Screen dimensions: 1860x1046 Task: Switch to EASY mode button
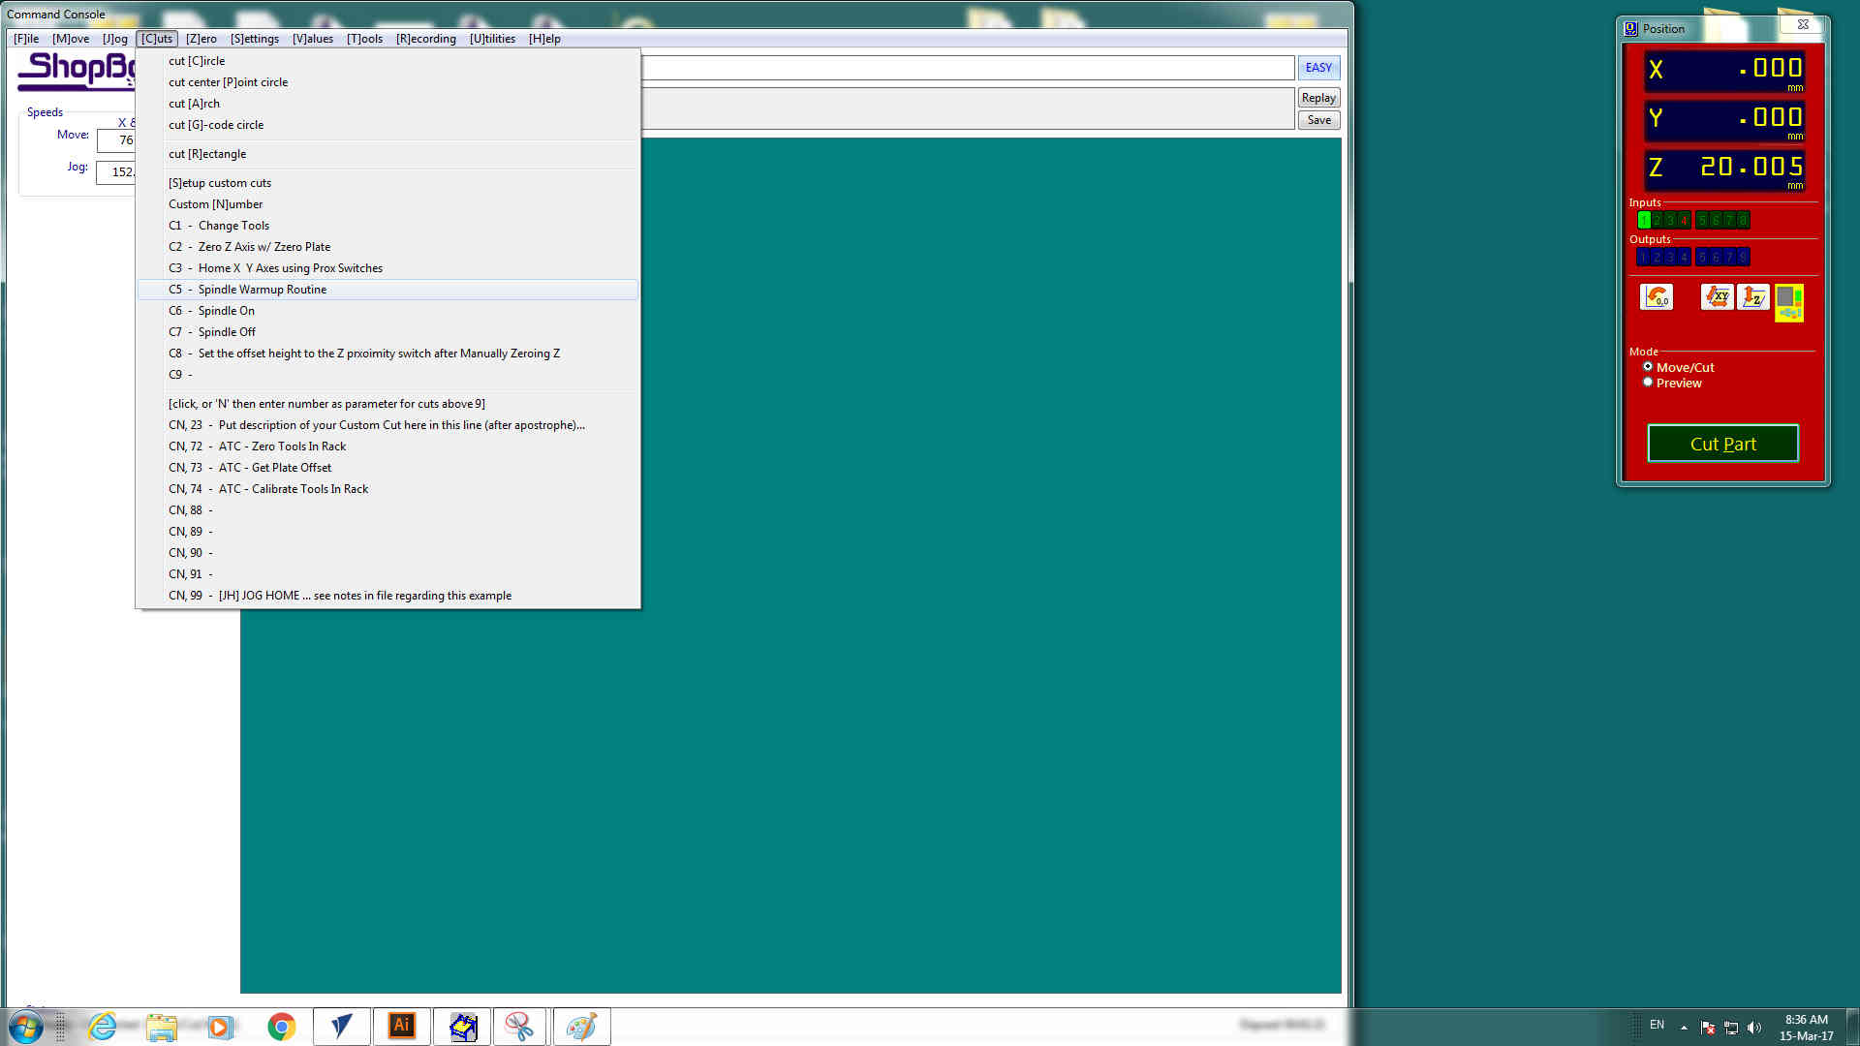[1317, 68]
